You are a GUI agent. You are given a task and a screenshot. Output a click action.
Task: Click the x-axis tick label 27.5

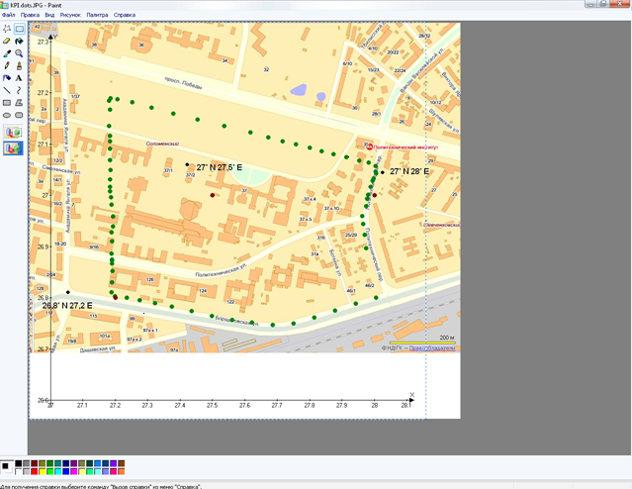click(x=212, y=406)
